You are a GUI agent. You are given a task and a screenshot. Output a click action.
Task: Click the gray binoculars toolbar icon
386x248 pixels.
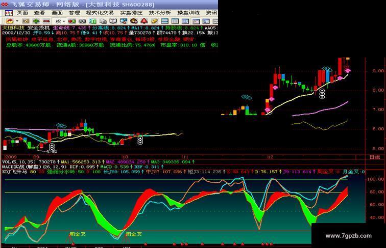tap(82, 21)
